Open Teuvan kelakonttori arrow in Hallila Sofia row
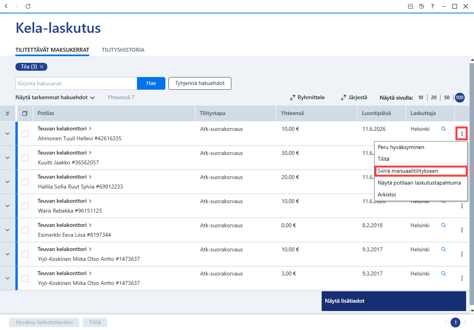The image size is (474, 330). pos(90,177)
